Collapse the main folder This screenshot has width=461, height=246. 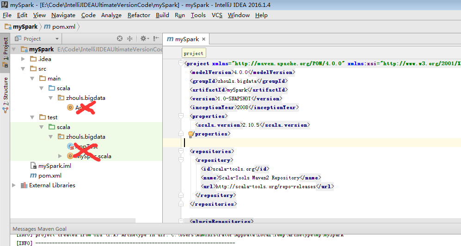point(32,79)
